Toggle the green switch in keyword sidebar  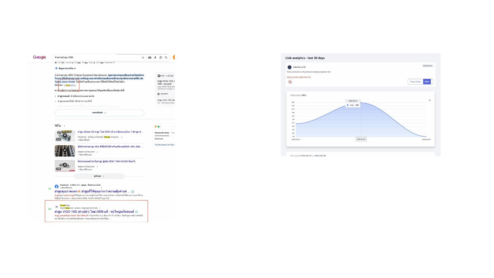(159, 127)
